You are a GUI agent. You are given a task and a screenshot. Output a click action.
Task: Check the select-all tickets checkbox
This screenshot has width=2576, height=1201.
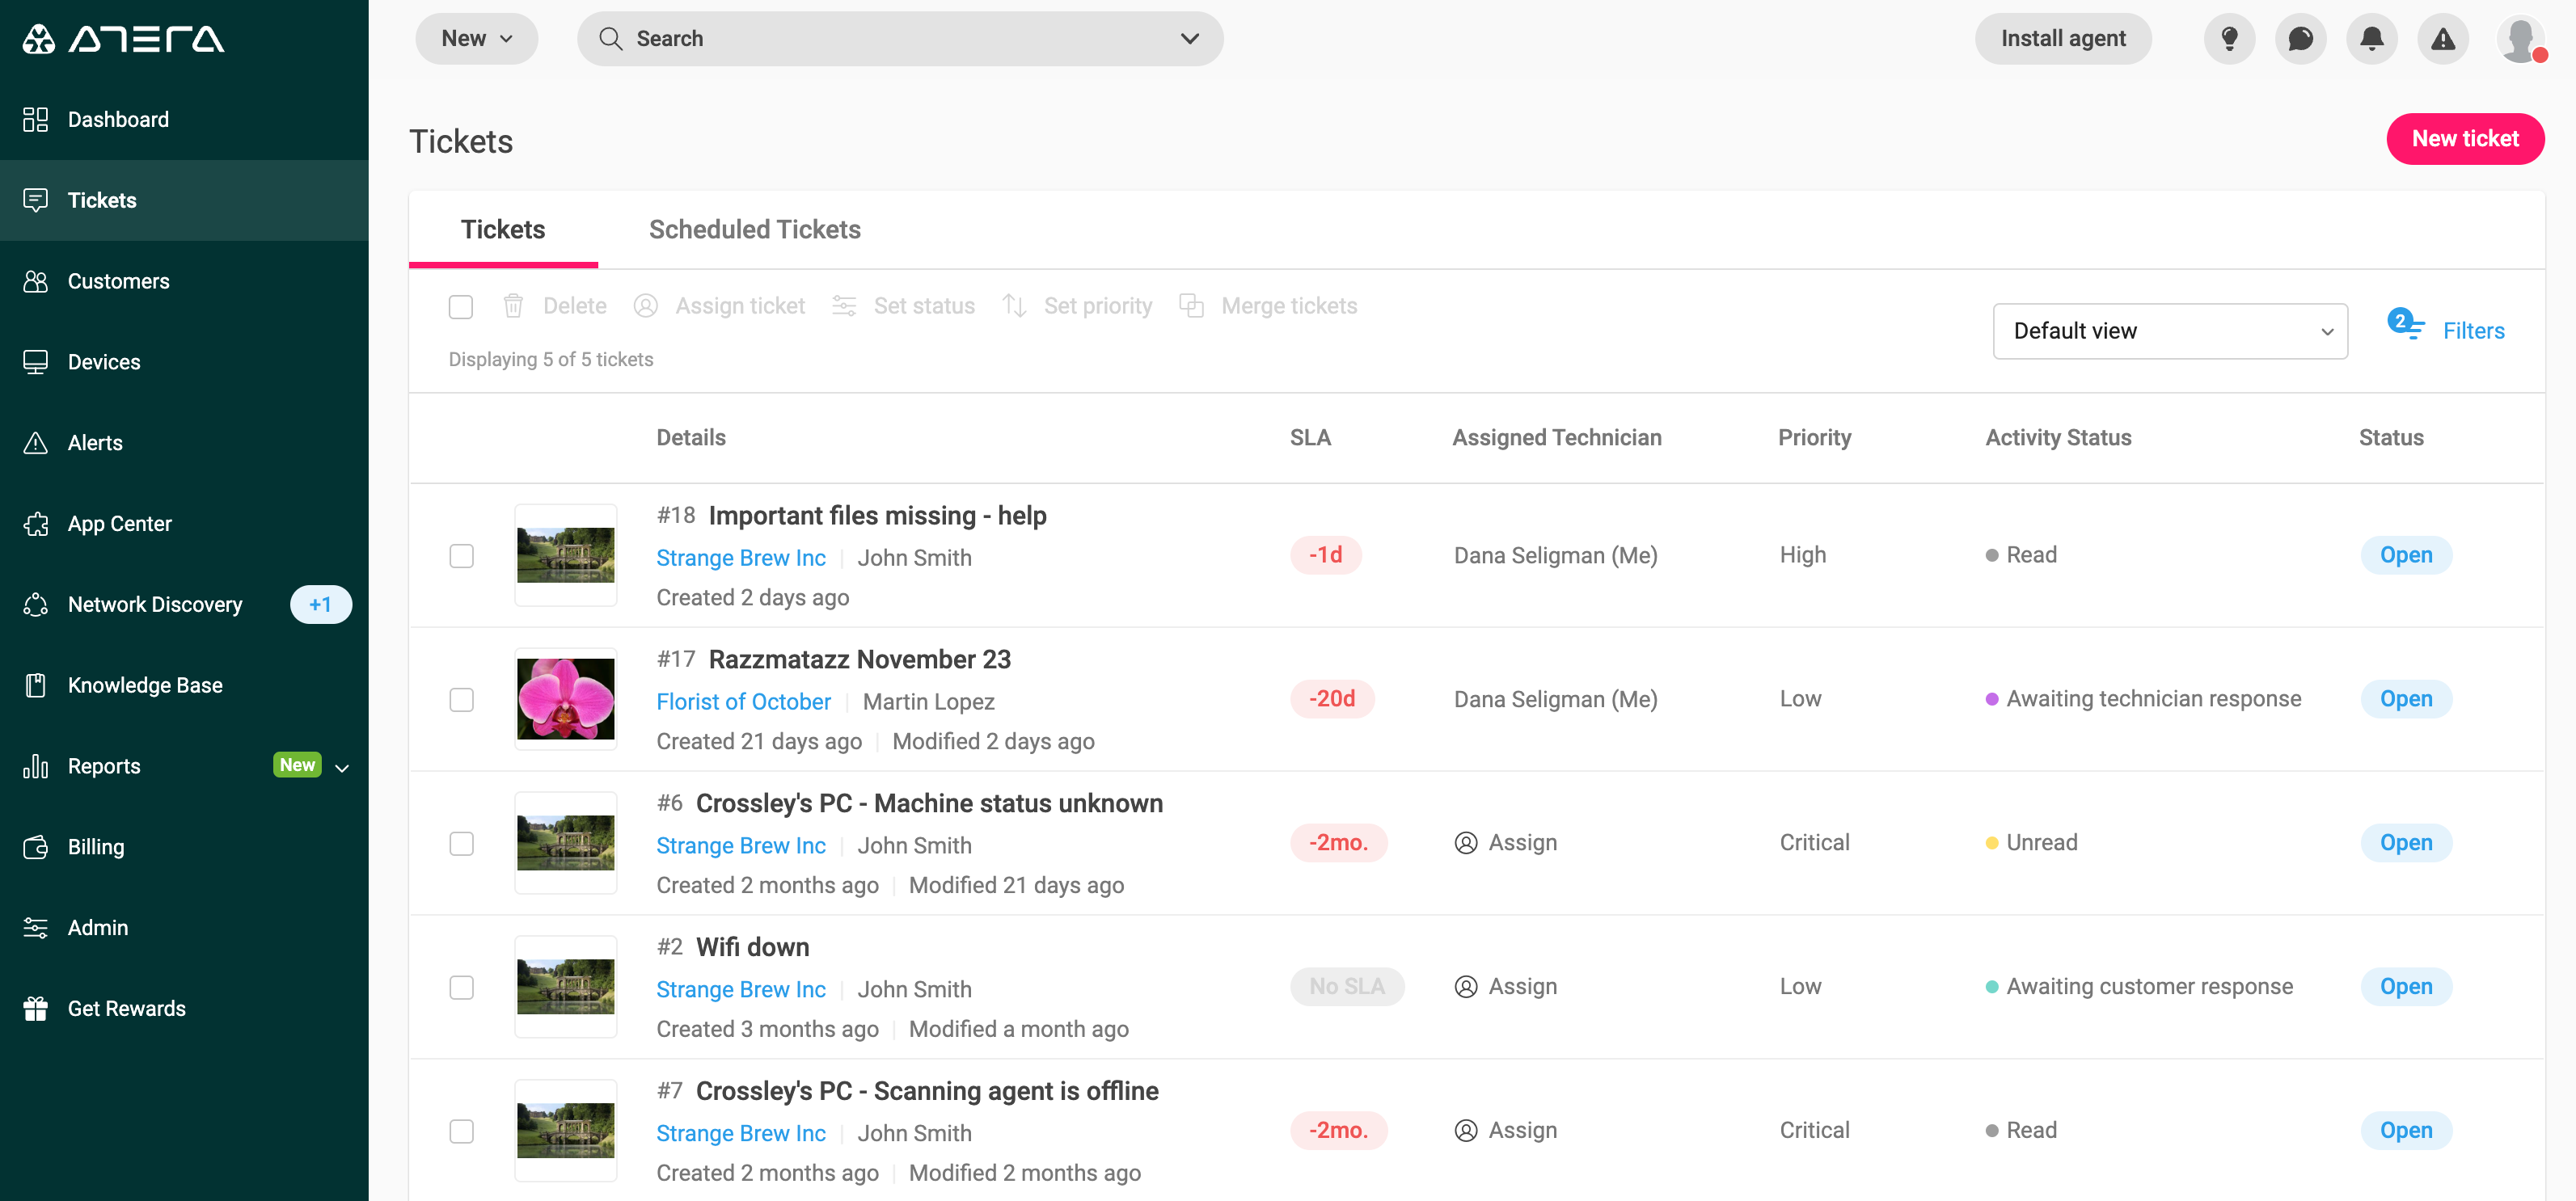(x=460, y=306)
